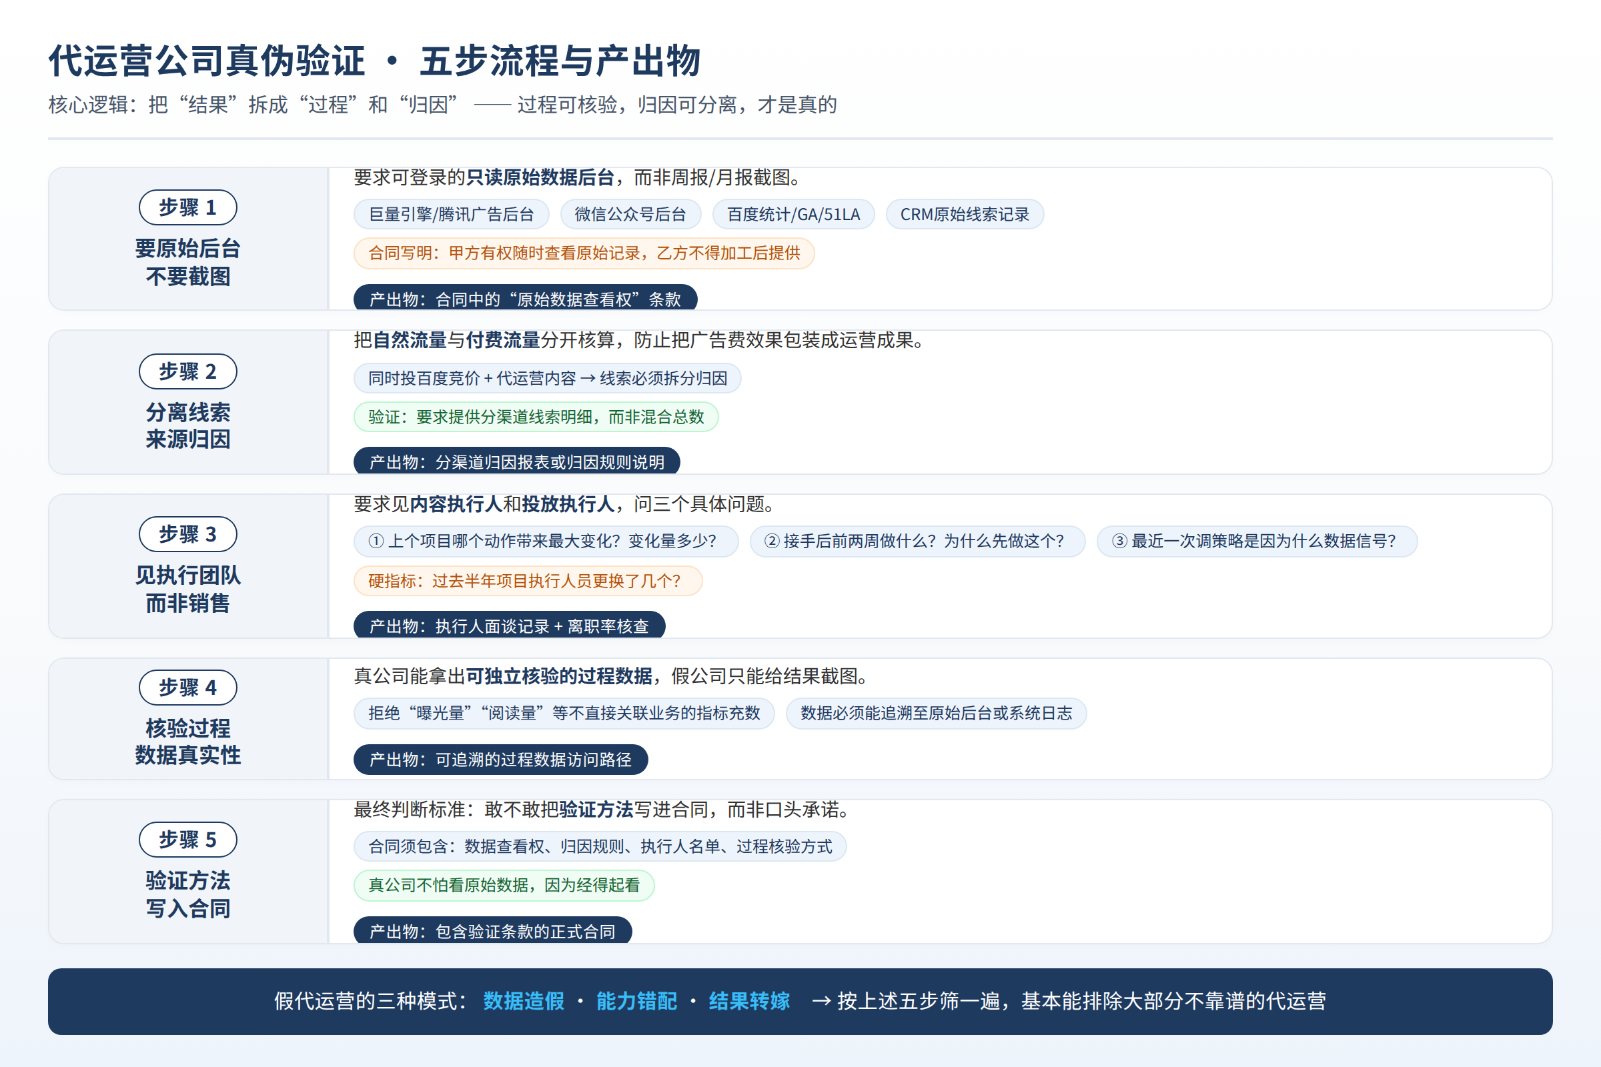1601x1067 pixels.
Task: Click the step heading 见执行团队 而非销售
Action: tap(188, 590)
